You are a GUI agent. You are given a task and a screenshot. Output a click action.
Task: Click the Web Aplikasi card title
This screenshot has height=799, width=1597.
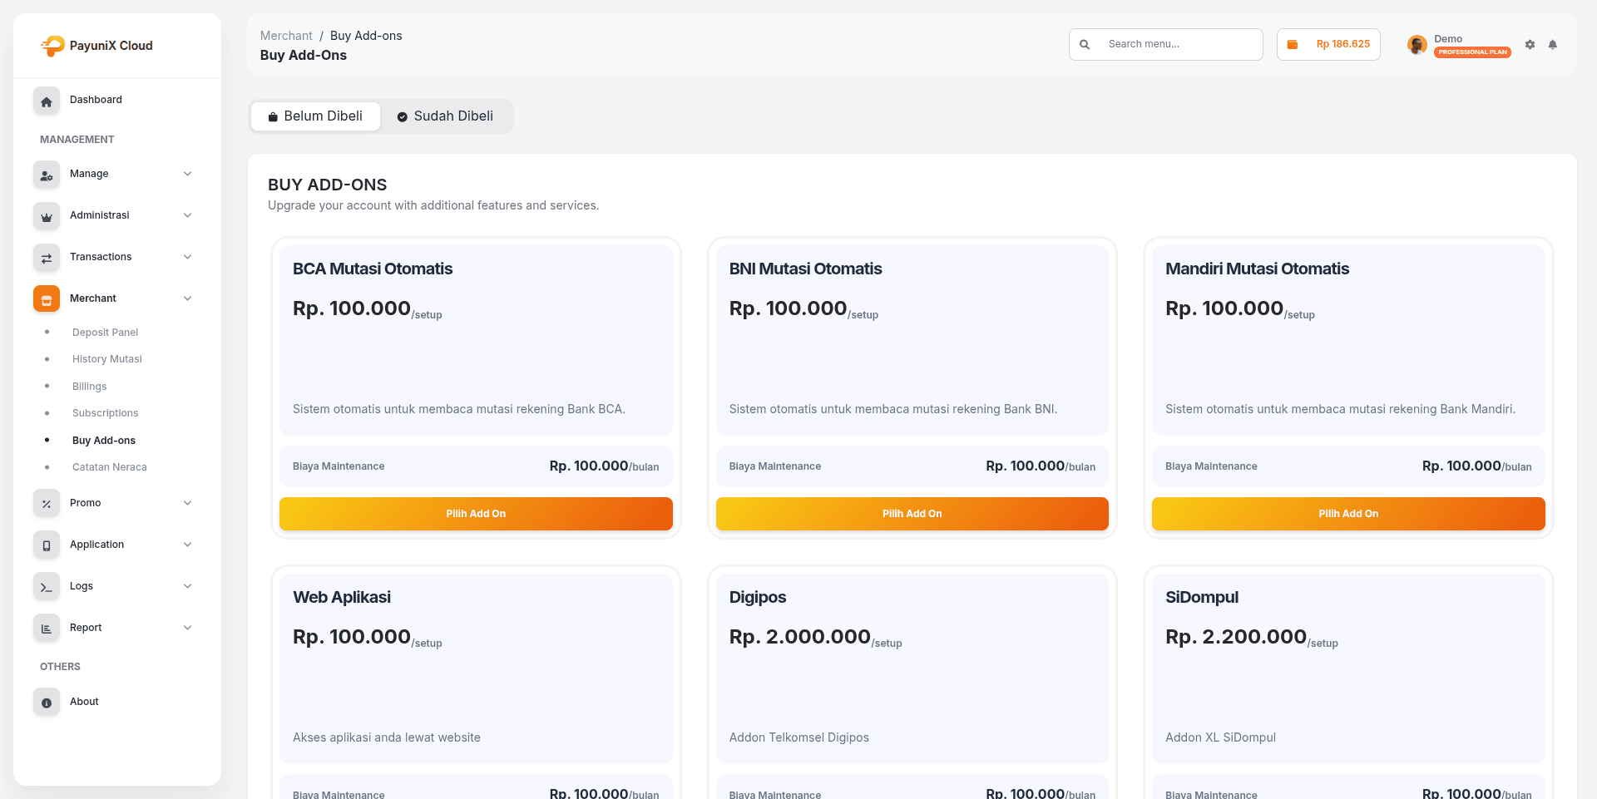pyautogui.click(x=342, y=597)
